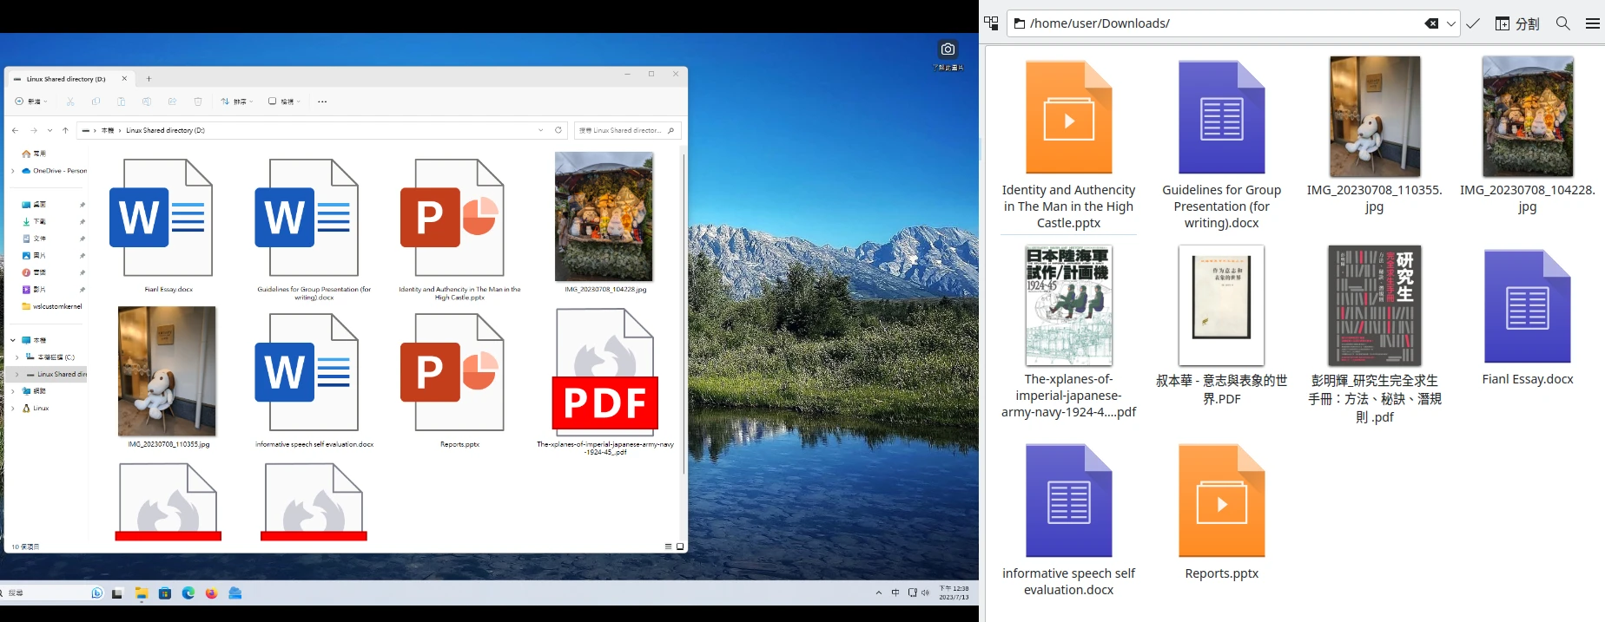Launch Firefox from the Windows taskbar

[211, 593]
